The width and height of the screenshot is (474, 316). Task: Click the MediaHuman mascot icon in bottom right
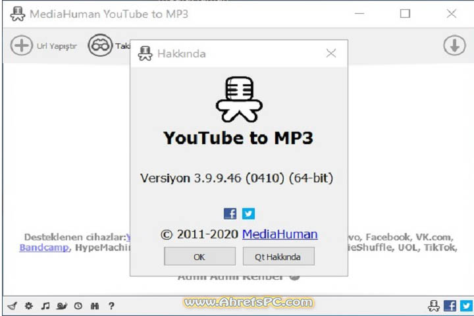pyautogui.click(x=434, y=305)
